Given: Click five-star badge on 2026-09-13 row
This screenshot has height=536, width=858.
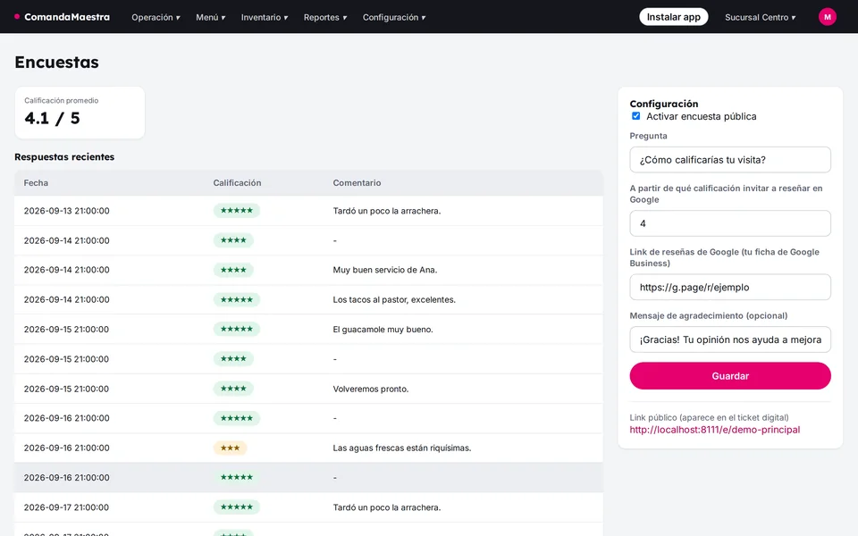Looking at the screenshot, I should coord(236,211).
